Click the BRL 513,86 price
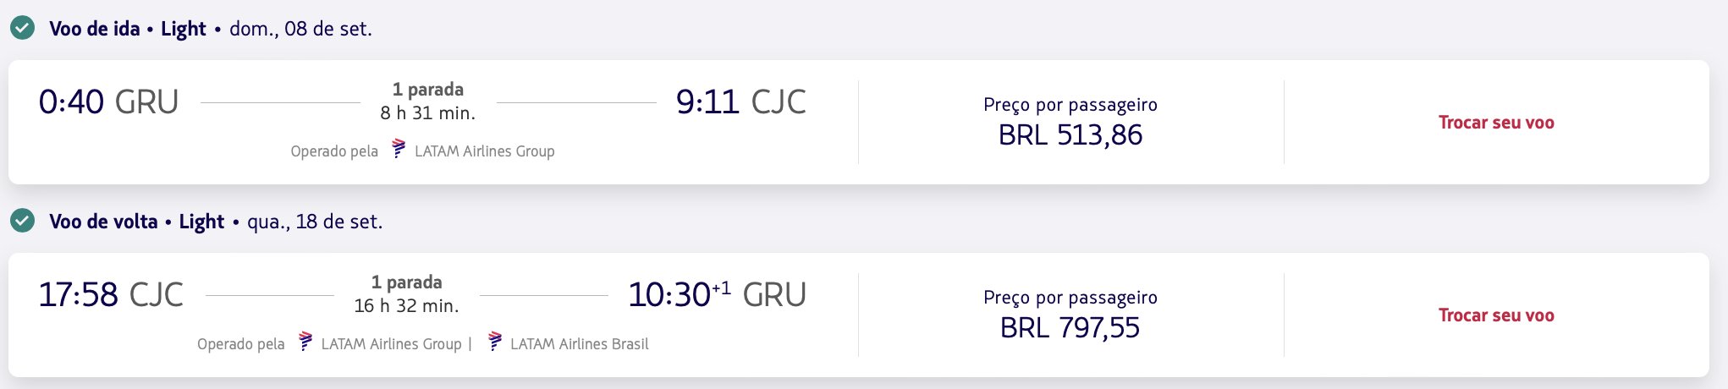This screenshot has width=1728, height=389. [x=1070, y=135]
